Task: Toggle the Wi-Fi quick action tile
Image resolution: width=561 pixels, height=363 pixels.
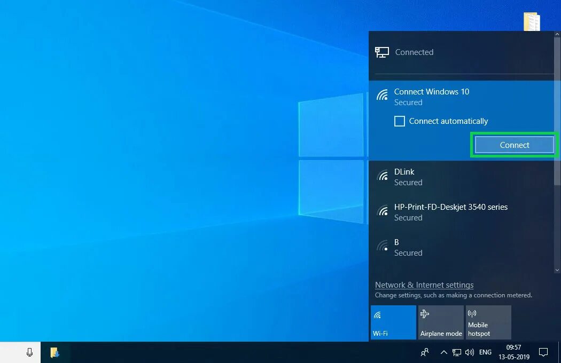Action: tap(393, 322)
